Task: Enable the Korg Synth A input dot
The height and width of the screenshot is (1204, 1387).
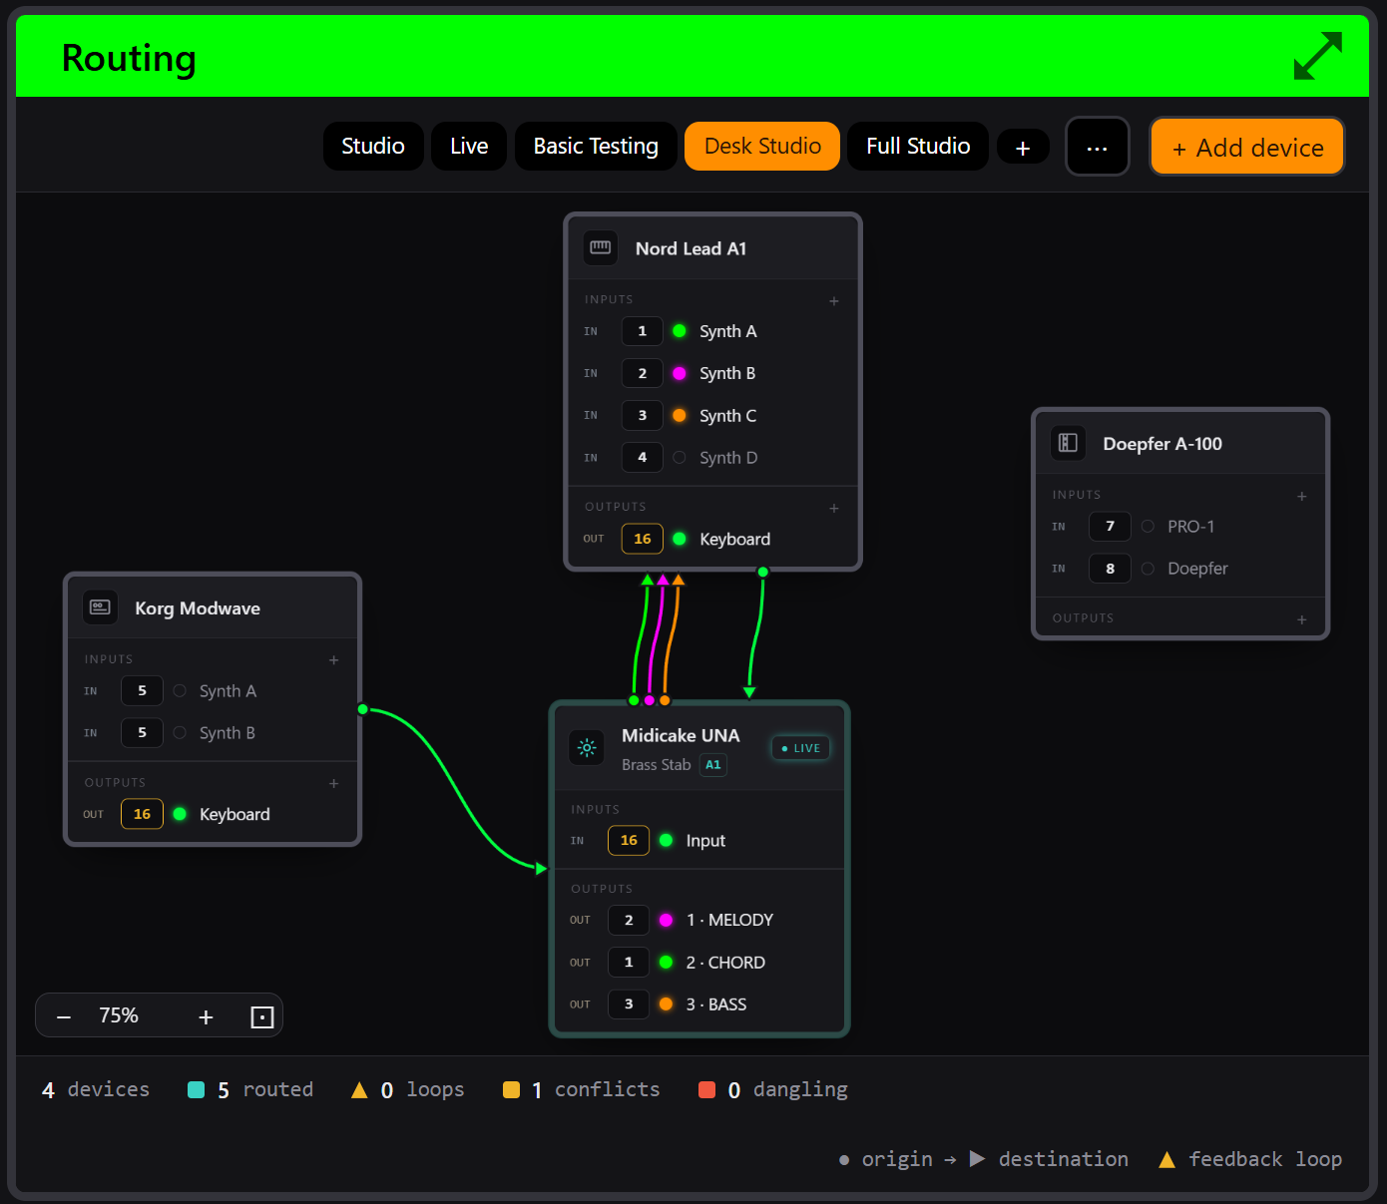Action: coord(180,690)
